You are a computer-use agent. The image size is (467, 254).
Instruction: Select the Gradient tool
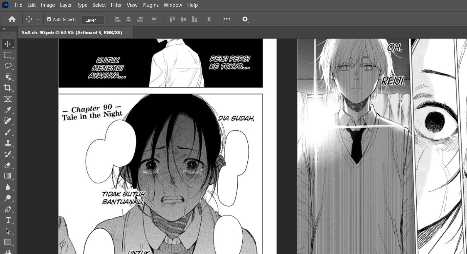tap(8, 176)
